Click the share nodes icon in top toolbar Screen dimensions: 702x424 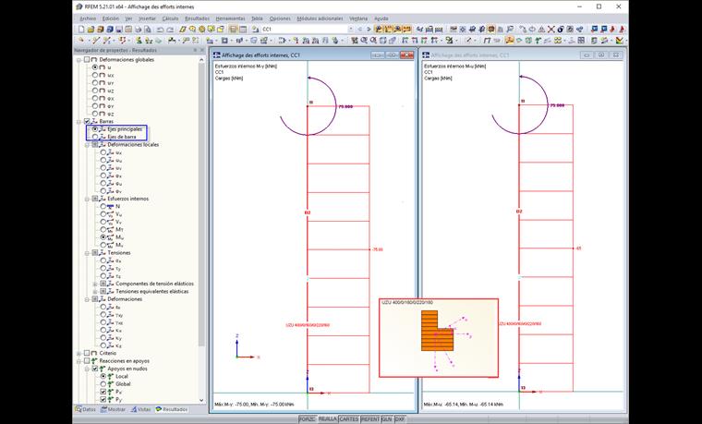[x=580, y=30]
